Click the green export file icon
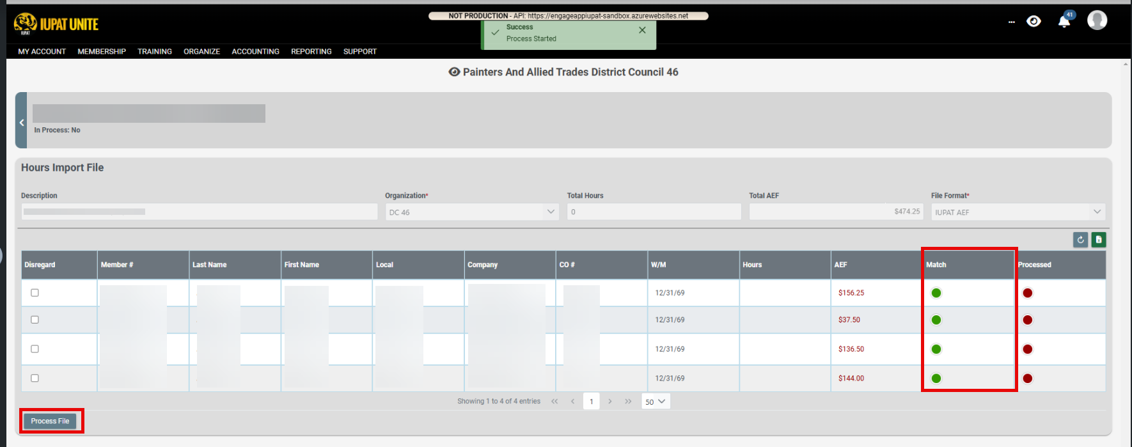 click(x=1099, y=240)
